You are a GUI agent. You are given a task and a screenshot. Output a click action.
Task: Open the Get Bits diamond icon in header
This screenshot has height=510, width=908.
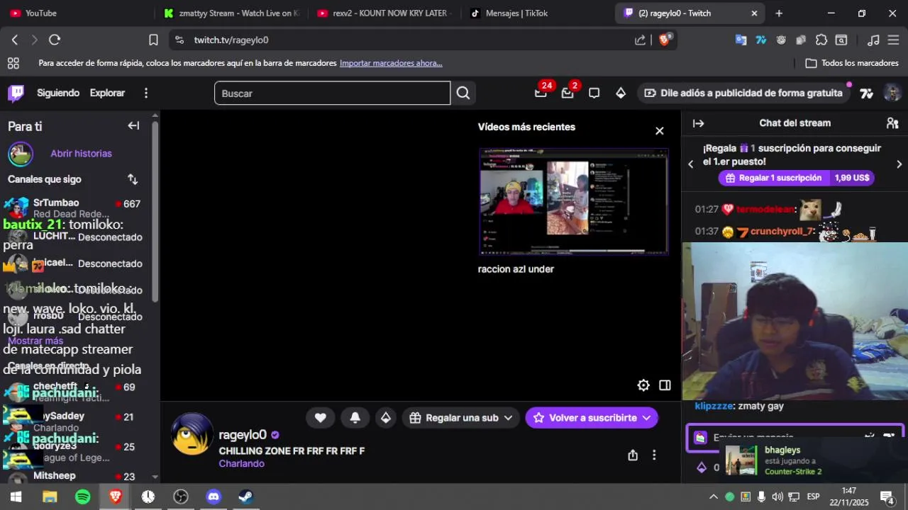(621, 93)
